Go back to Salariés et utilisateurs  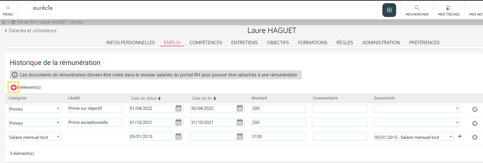[30, 30]
